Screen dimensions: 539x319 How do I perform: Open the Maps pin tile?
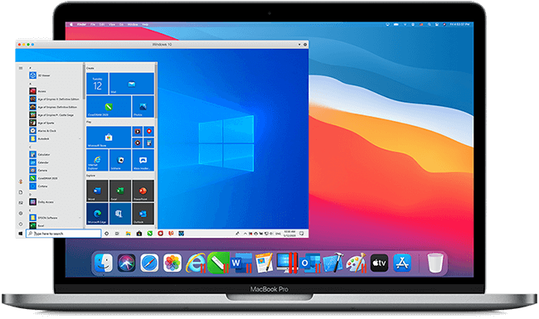point(148,132)
